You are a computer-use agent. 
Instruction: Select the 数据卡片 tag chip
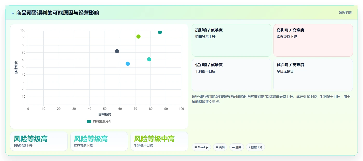[x=255, y=147]
